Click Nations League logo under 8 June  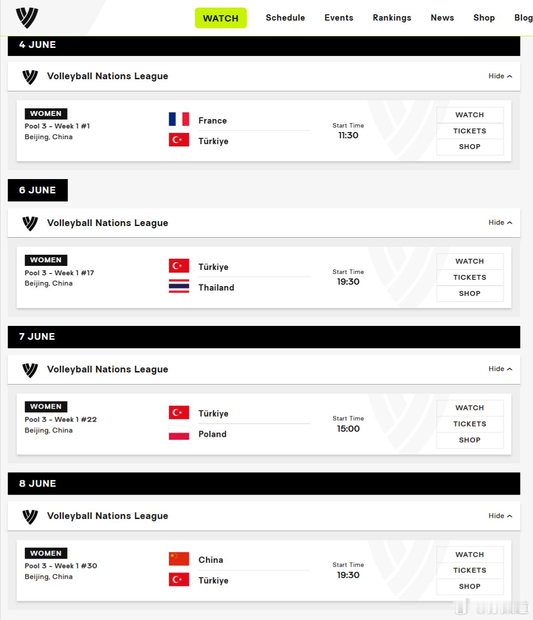point(30,516)
